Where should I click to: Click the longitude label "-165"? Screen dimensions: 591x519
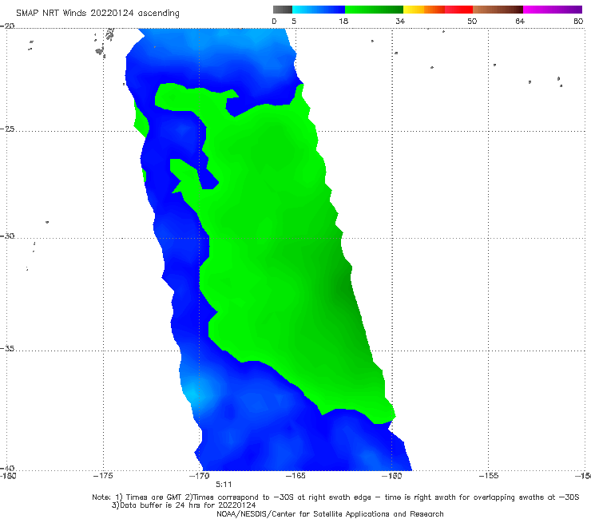295,476
